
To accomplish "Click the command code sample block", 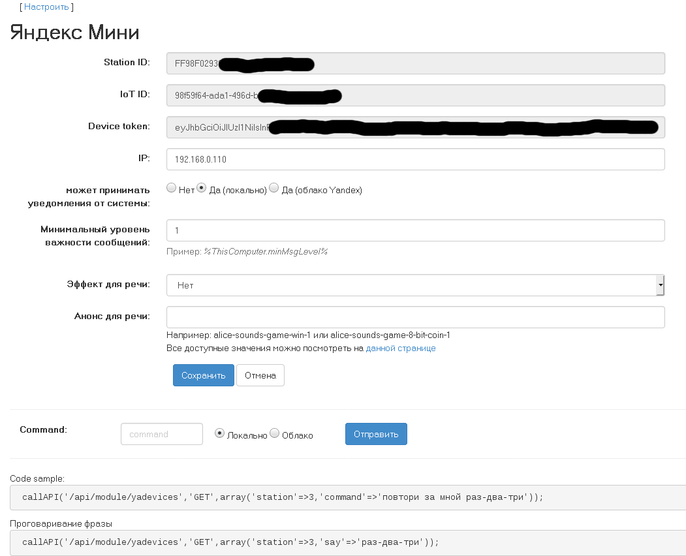I will click(348, 497).
